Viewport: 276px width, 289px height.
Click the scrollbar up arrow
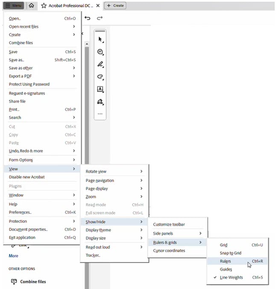pyautogui.click(x=87, y=44)
